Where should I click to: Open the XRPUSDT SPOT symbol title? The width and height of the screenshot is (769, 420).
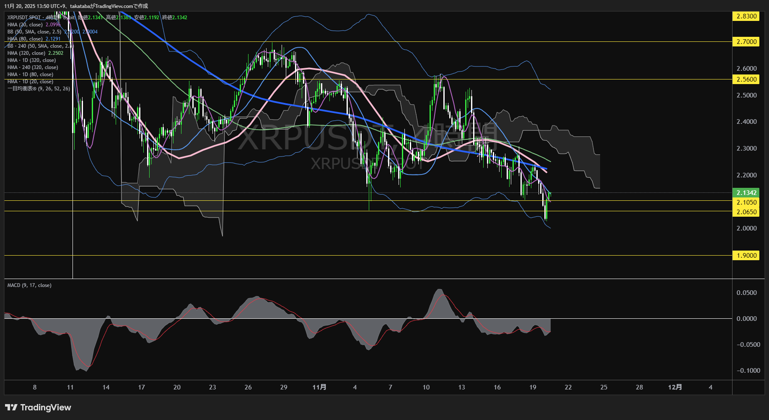(24, 18)
